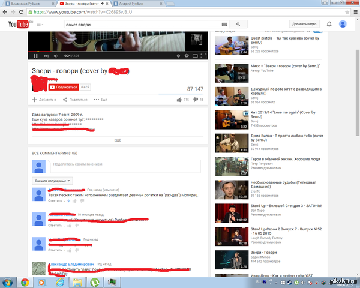This screenshot has width=360, height=288.
Task: Switch to 'Владислав Рубцов' browser tab
Action: tap(29, 4)
